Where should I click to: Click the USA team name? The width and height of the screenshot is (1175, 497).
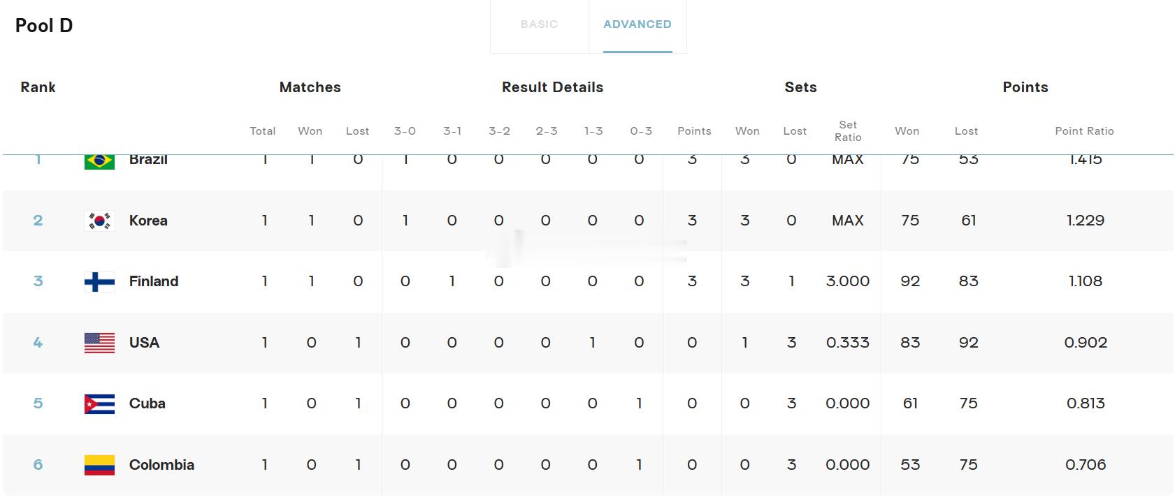(x=144, y=343)
